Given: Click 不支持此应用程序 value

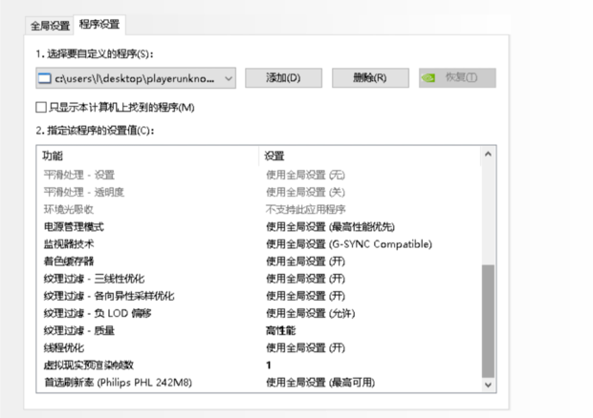Looking at the screenshot, I should tap(305, 209).
